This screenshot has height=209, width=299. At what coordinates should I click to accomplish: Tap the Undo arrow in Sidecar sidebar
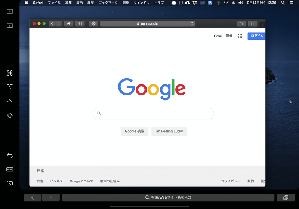[10, 156]
